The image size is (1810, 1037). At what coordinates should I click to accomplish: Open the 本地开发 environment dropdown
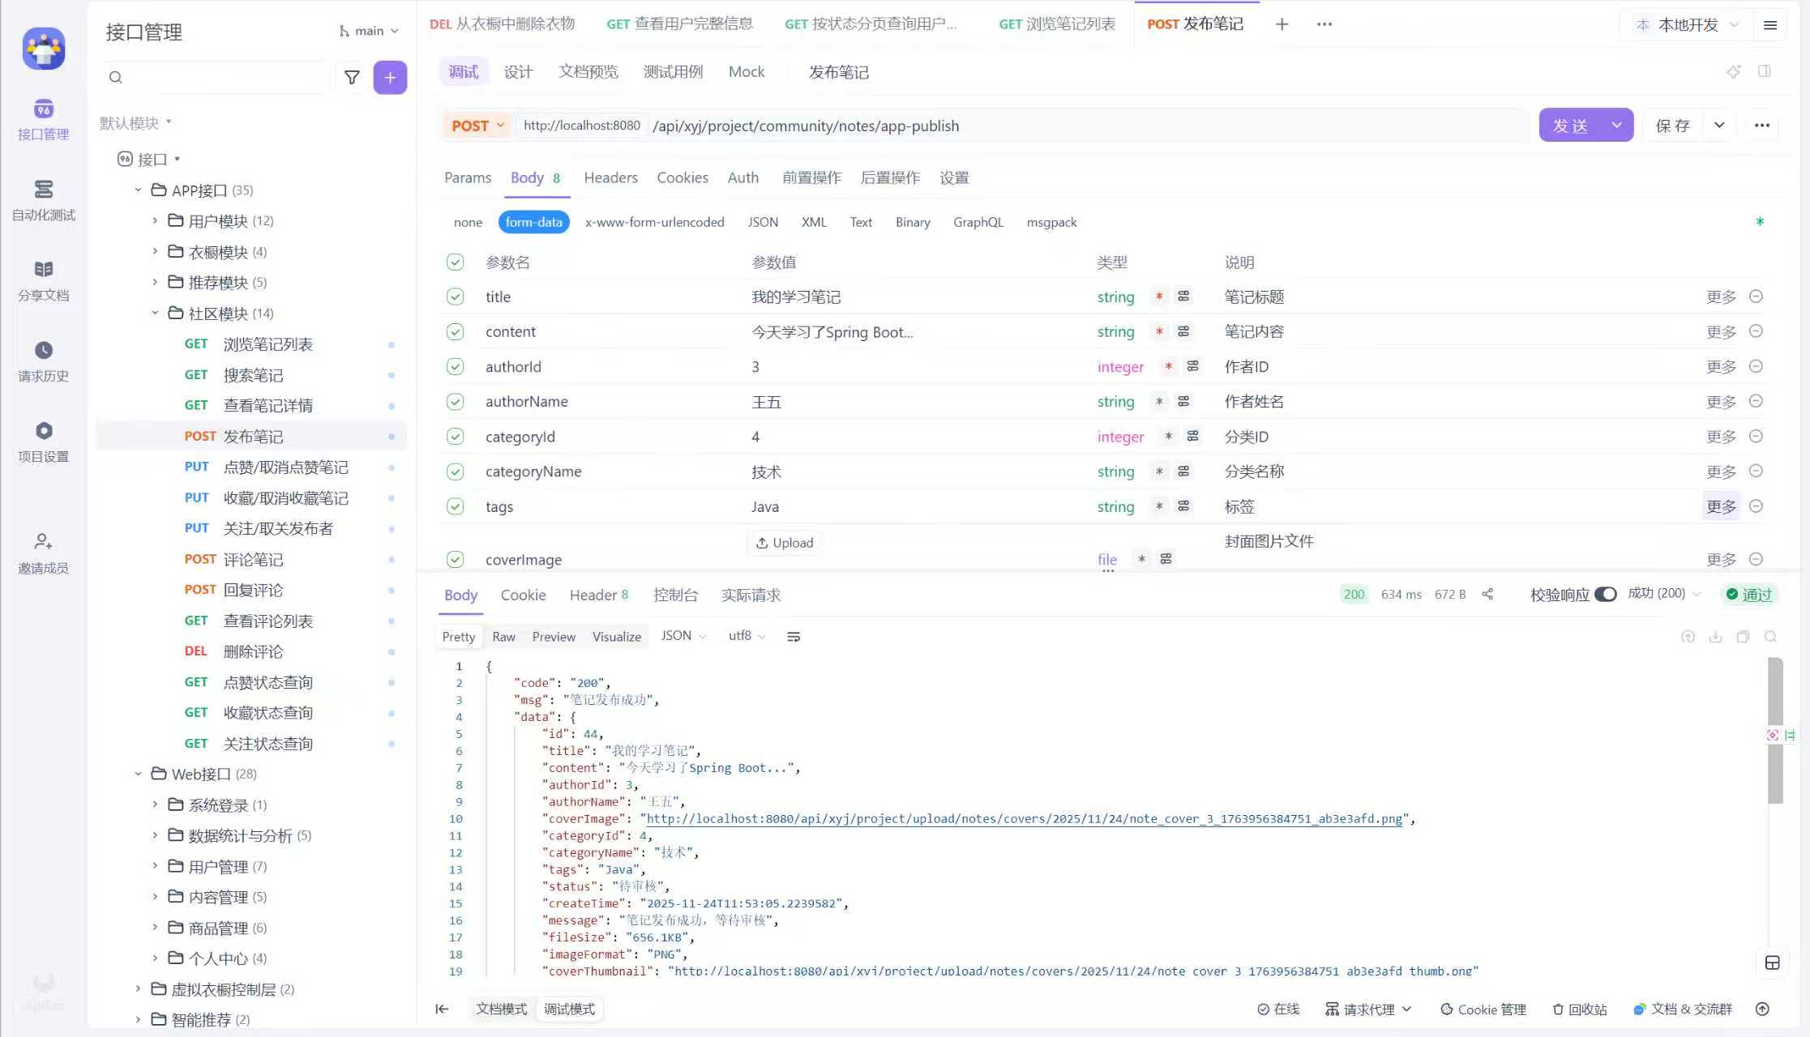tap(1687, 24)
